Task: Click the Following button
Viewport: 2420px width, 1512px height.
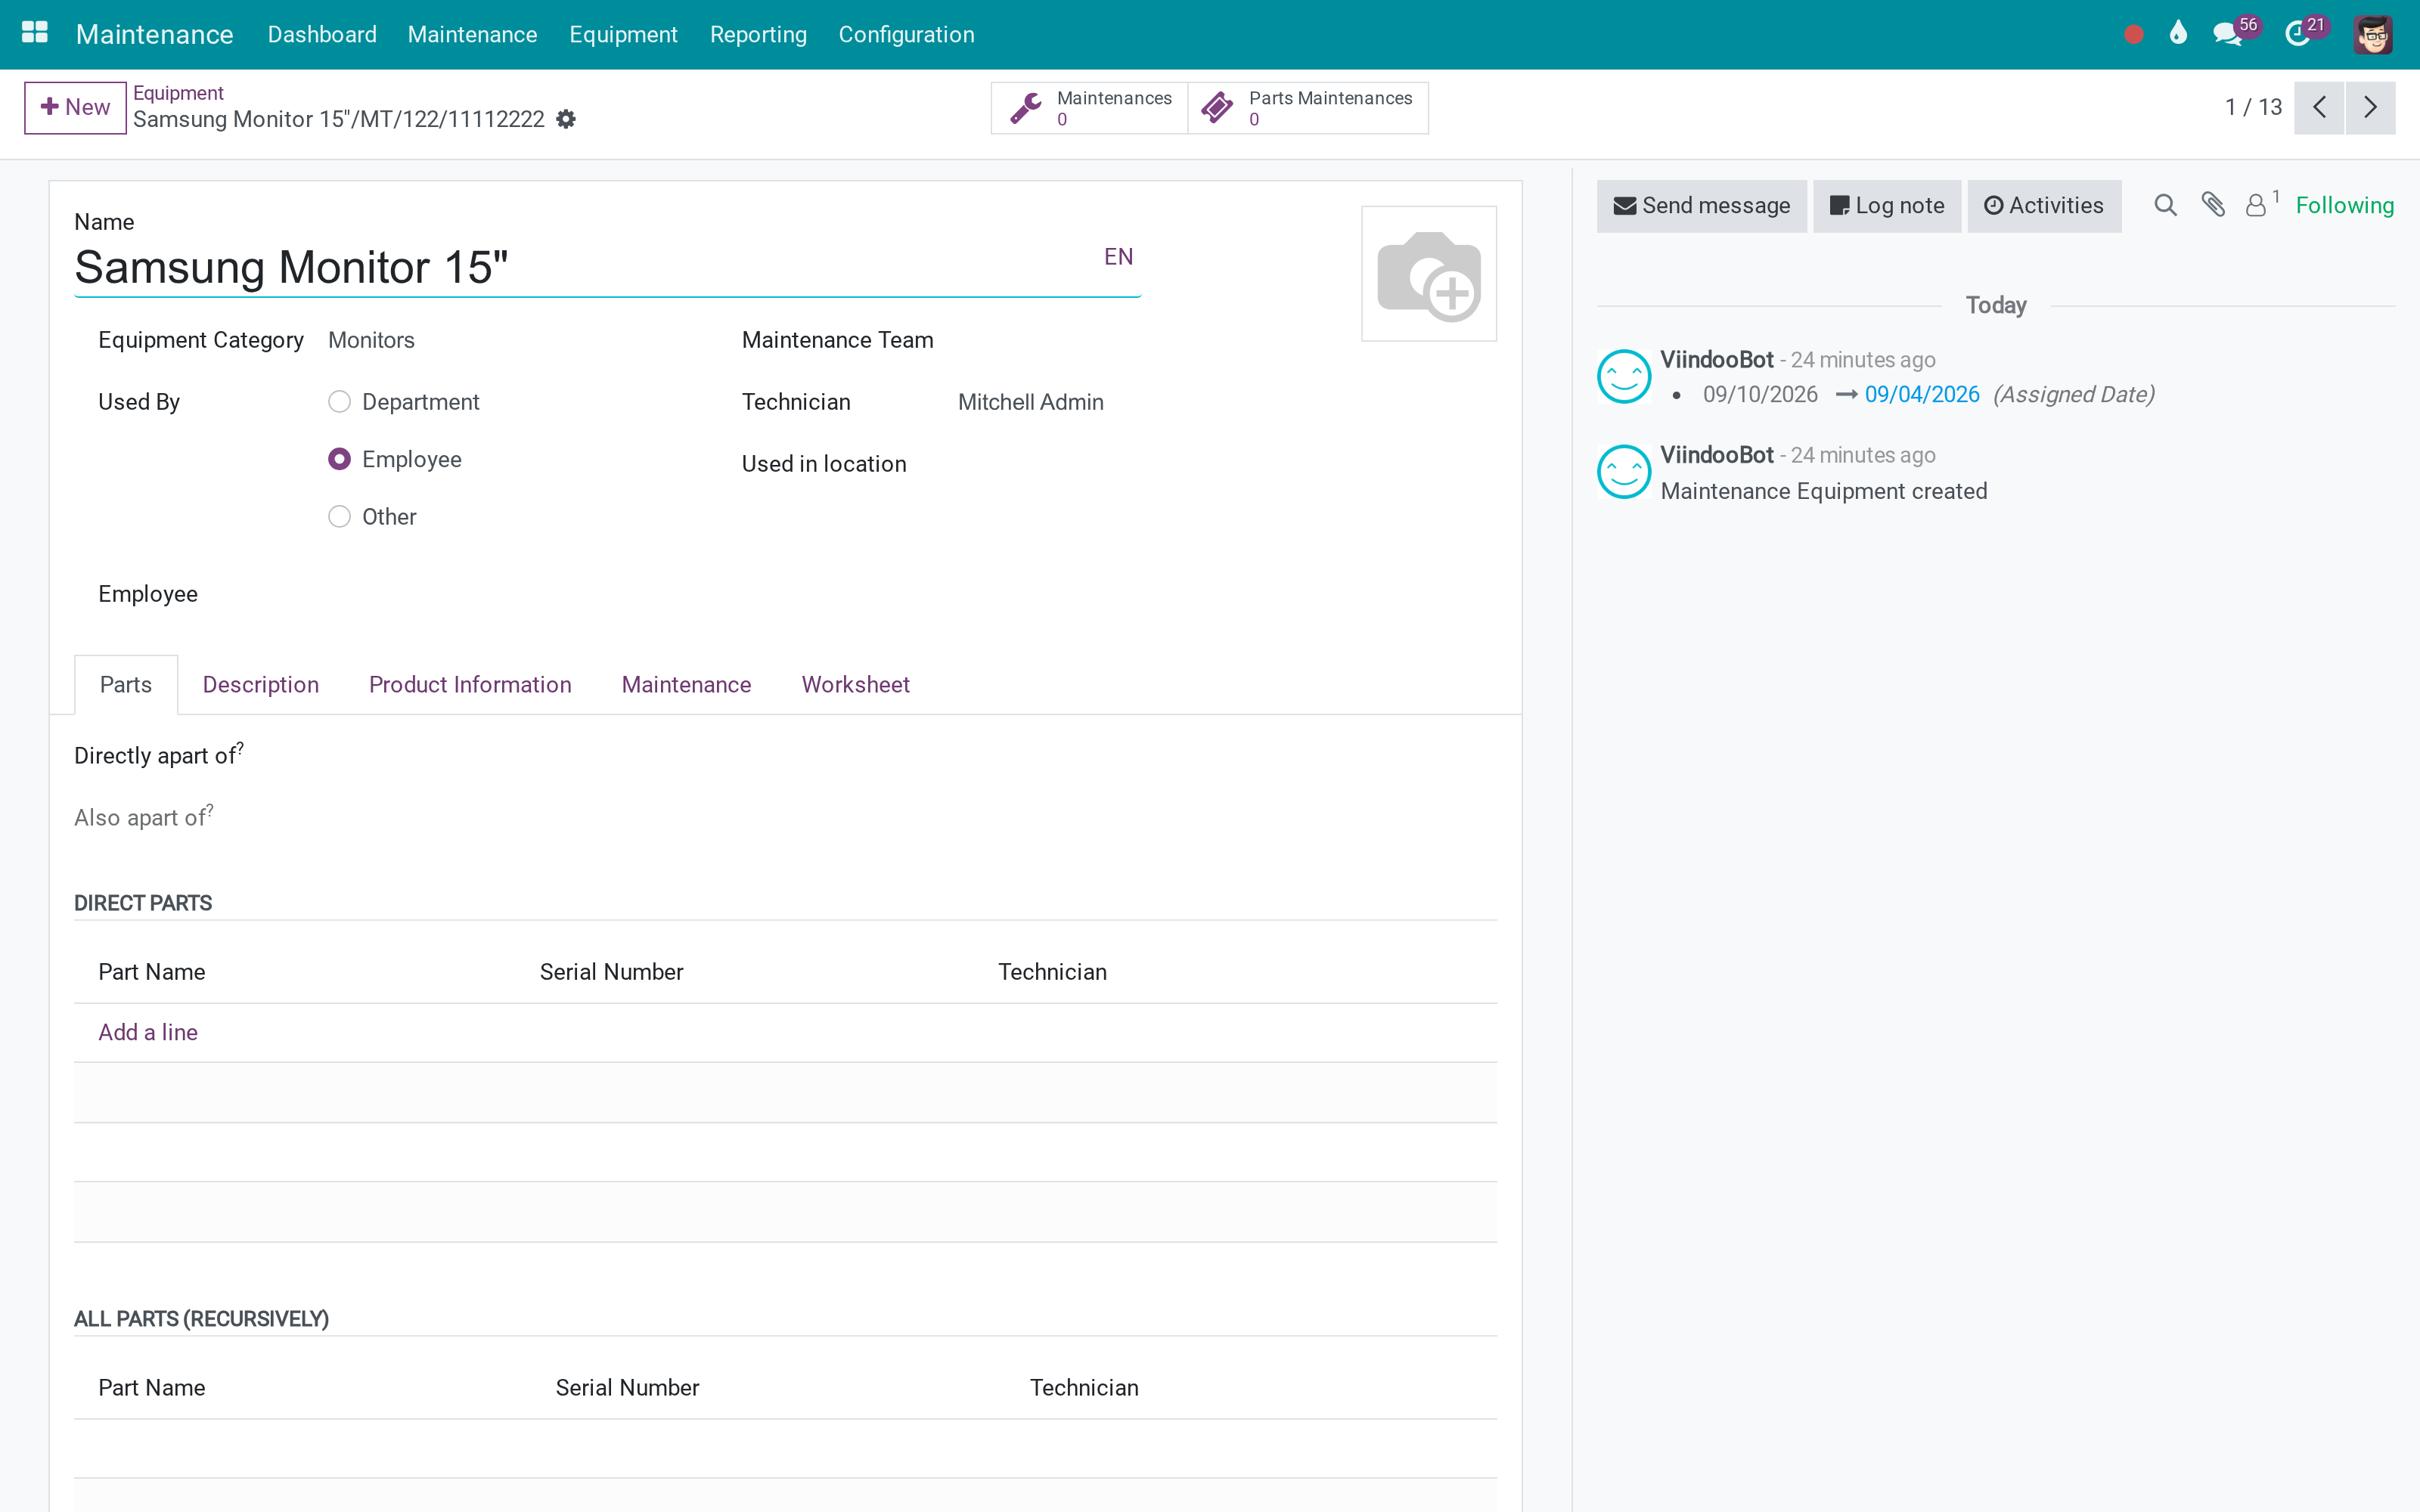Action: (2345, 206)
